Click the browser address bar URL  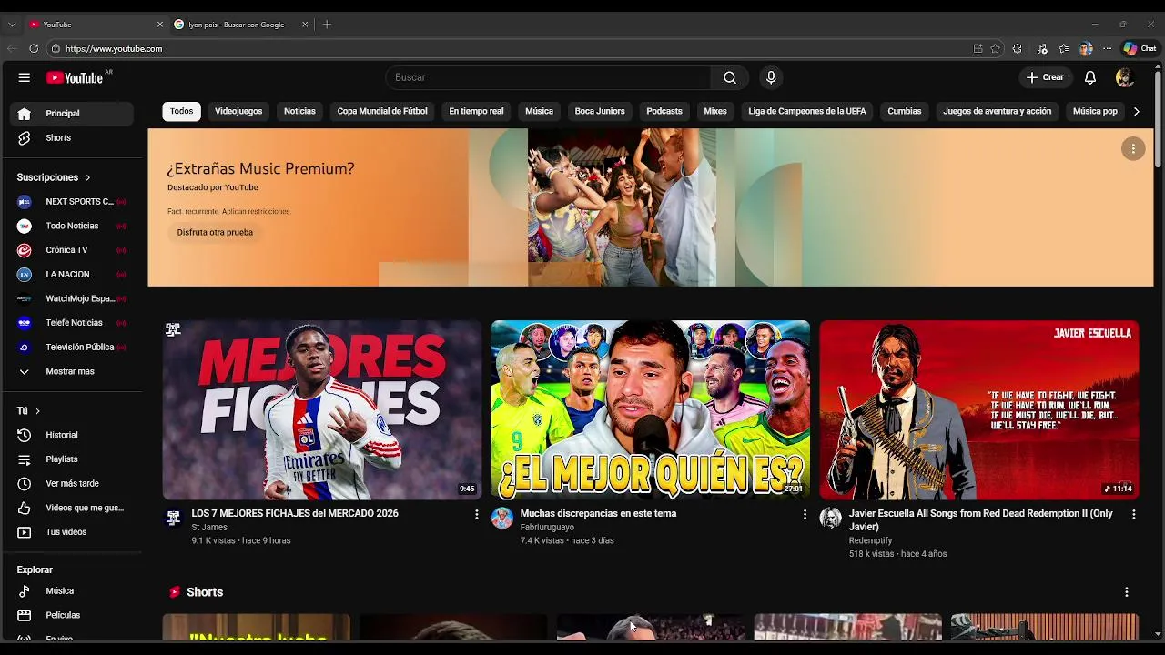point(114,49)
